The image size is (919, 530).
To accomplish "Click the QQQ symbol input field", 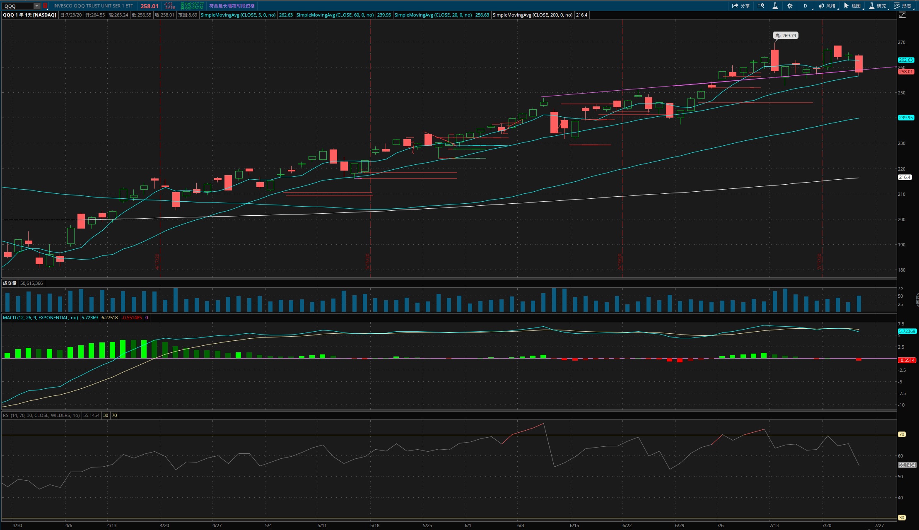I will 18,6.
